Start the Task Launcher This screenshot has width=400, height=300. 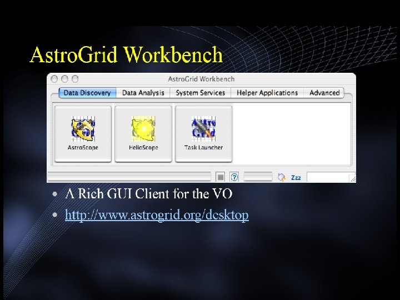[x=203, y=134]
